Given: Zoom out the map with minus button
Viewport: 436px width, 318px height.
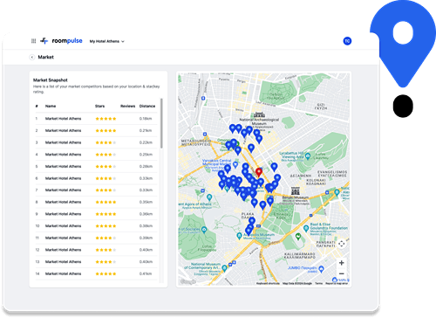Looking at the screenshot, I should [342, 273].
